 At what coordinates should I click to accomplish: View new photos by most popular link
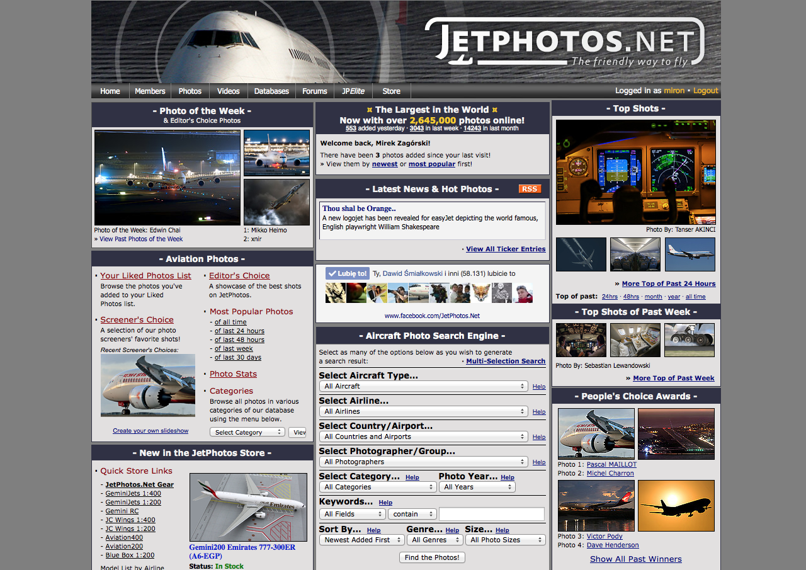[432, 164]
